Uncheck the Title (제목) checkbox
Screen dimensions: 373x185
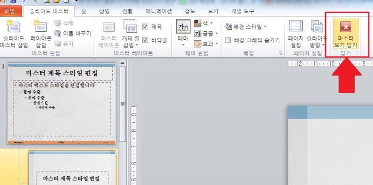click(x=145, y=27)
